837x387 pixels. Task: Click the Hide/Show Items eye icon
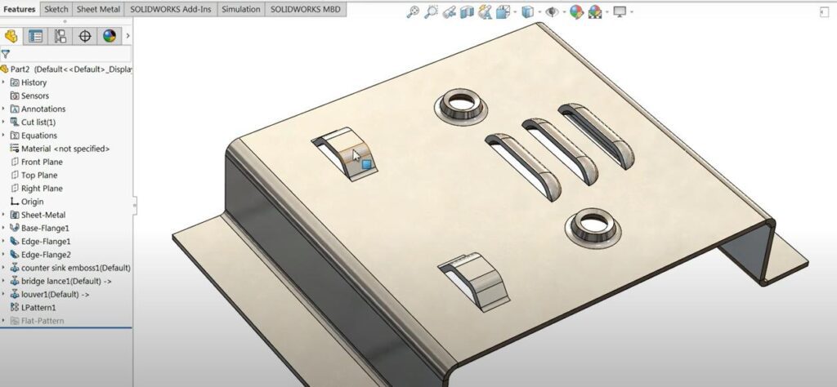pyautogui.click(x=552, y=11)
